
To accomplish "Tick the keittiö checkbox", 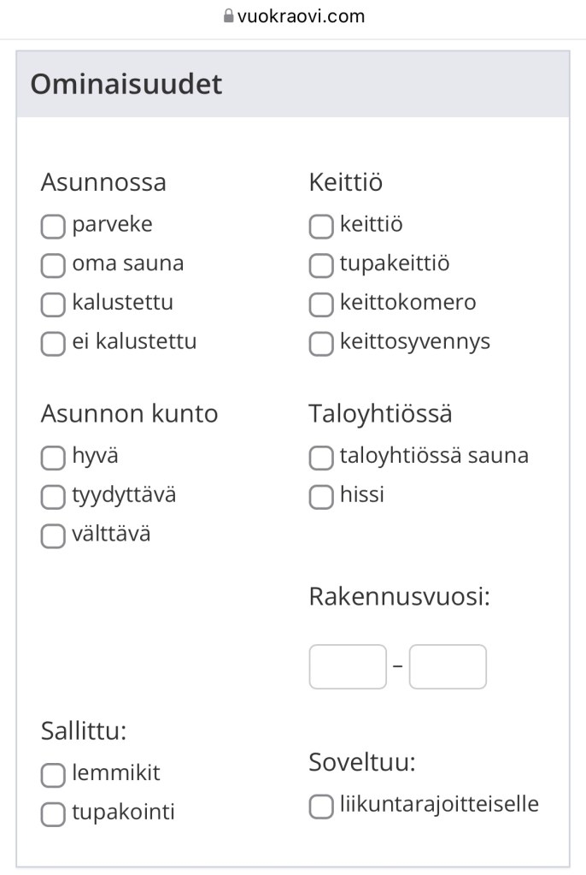I will [321, 227].
